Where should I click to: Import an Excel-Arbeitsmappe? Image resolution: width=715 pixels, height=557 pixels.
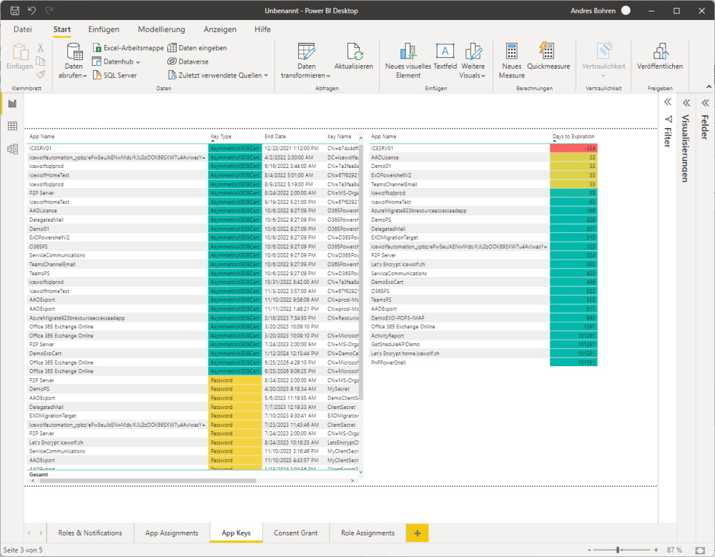[128, 48]
